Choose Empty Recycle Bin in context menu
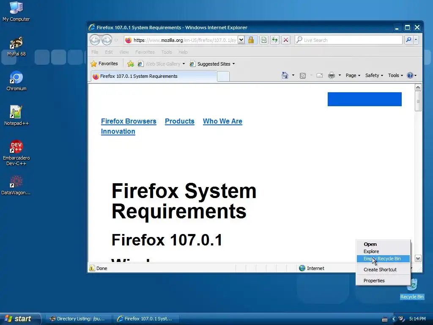The width and height of the screenshot is (433, 325). point(383,259)
